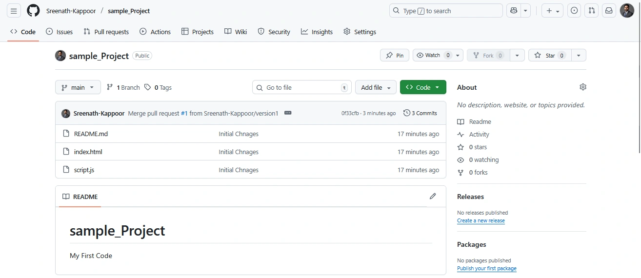Click the sample_Project breadcrumb link

coord(129,11)
